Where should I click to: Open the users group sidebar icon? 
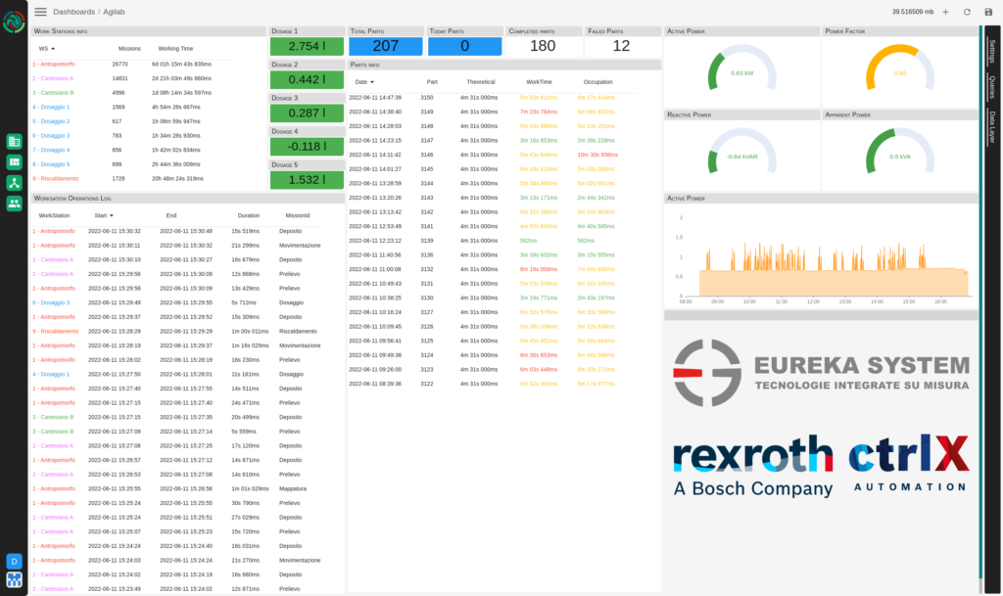15,204
